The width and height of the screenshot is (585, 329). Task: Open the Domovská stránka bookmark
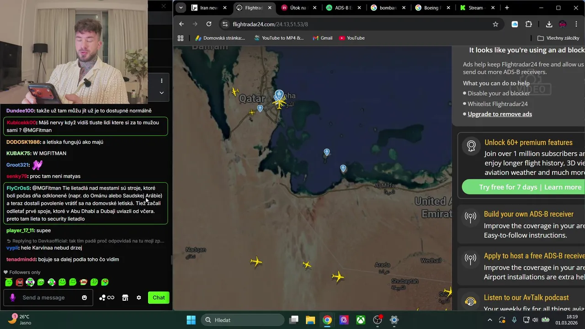pyautogui.click(x=220, y=38)
